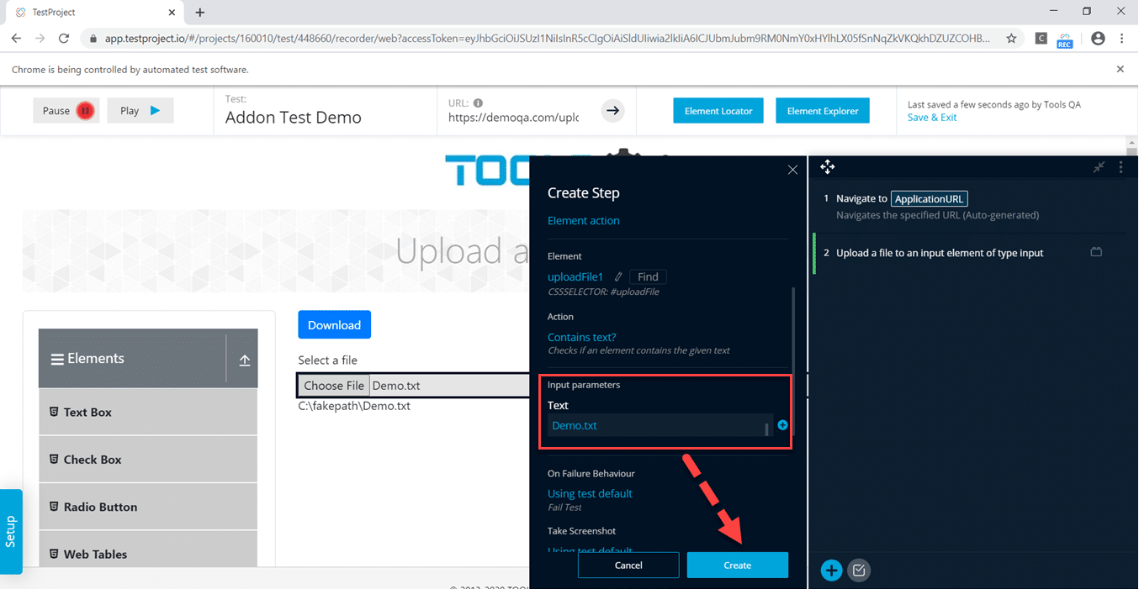
Task: Add a new step with plus button
Action: point(831,571)
